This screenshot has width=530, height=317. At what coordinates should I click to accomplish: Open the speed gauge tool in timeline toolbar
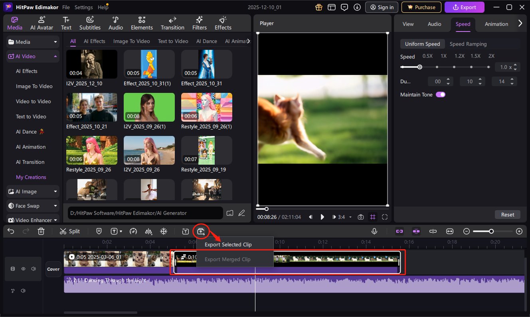tap(134, 231)
